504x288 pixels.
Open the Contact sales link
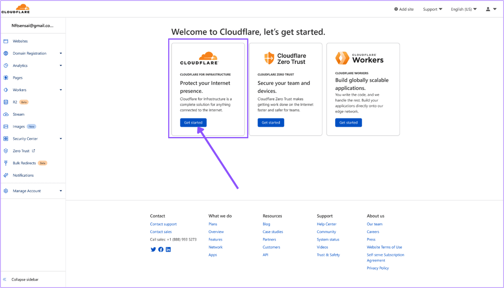(161, 232)
